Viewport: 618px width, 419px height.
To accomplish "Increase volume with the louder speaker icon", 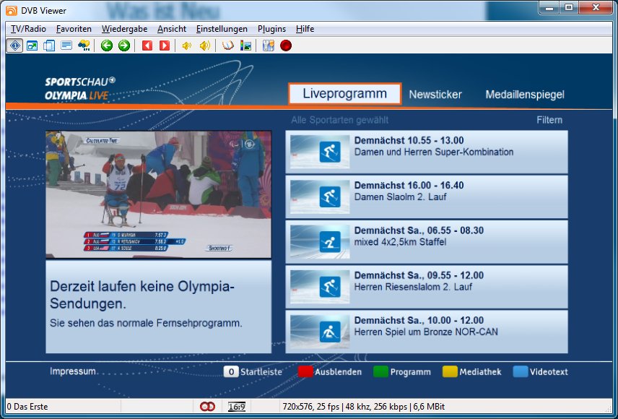I will coord(204,45).
